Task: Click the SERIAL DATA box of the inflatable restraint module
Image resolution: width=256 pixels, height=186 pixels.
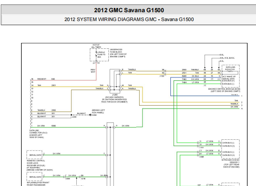Action: [35, 177]
